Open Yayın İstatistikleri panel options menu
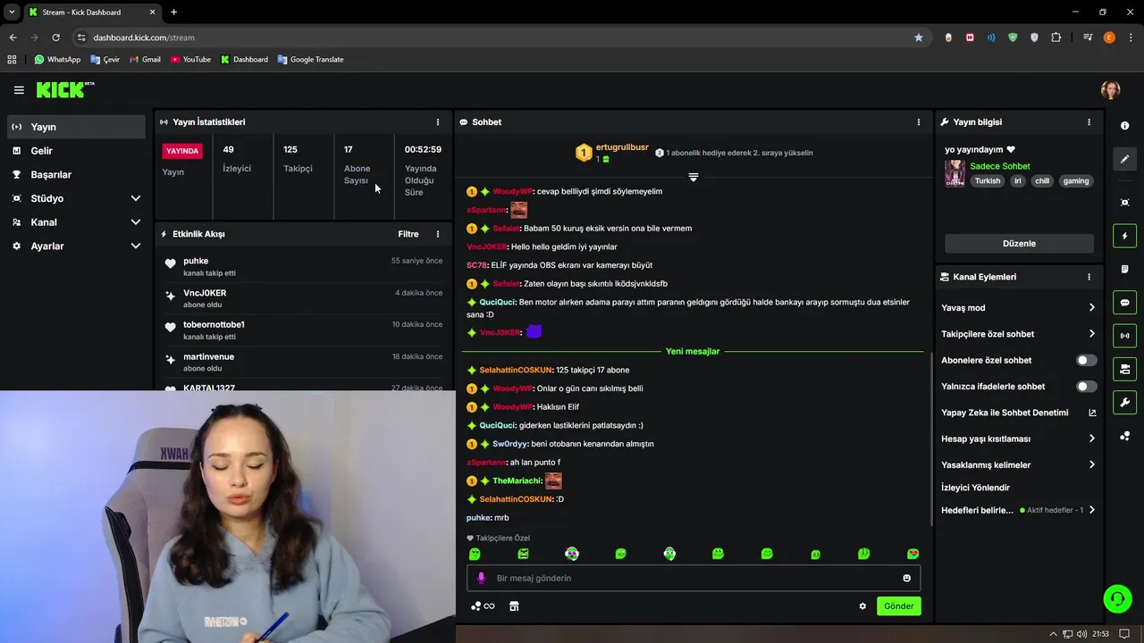This screenshot has width=1144, height=643. (x=438, y=121)
